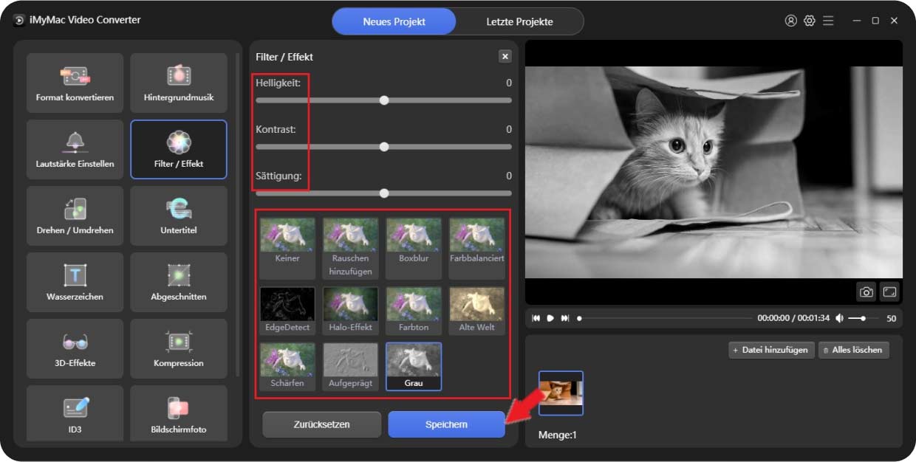Click the Menge:1 count label

[558, 435]
